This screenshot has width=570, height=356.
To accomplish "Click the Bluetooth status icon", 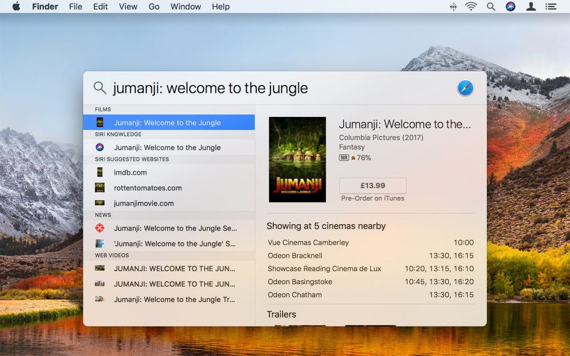I will point(453,7).
